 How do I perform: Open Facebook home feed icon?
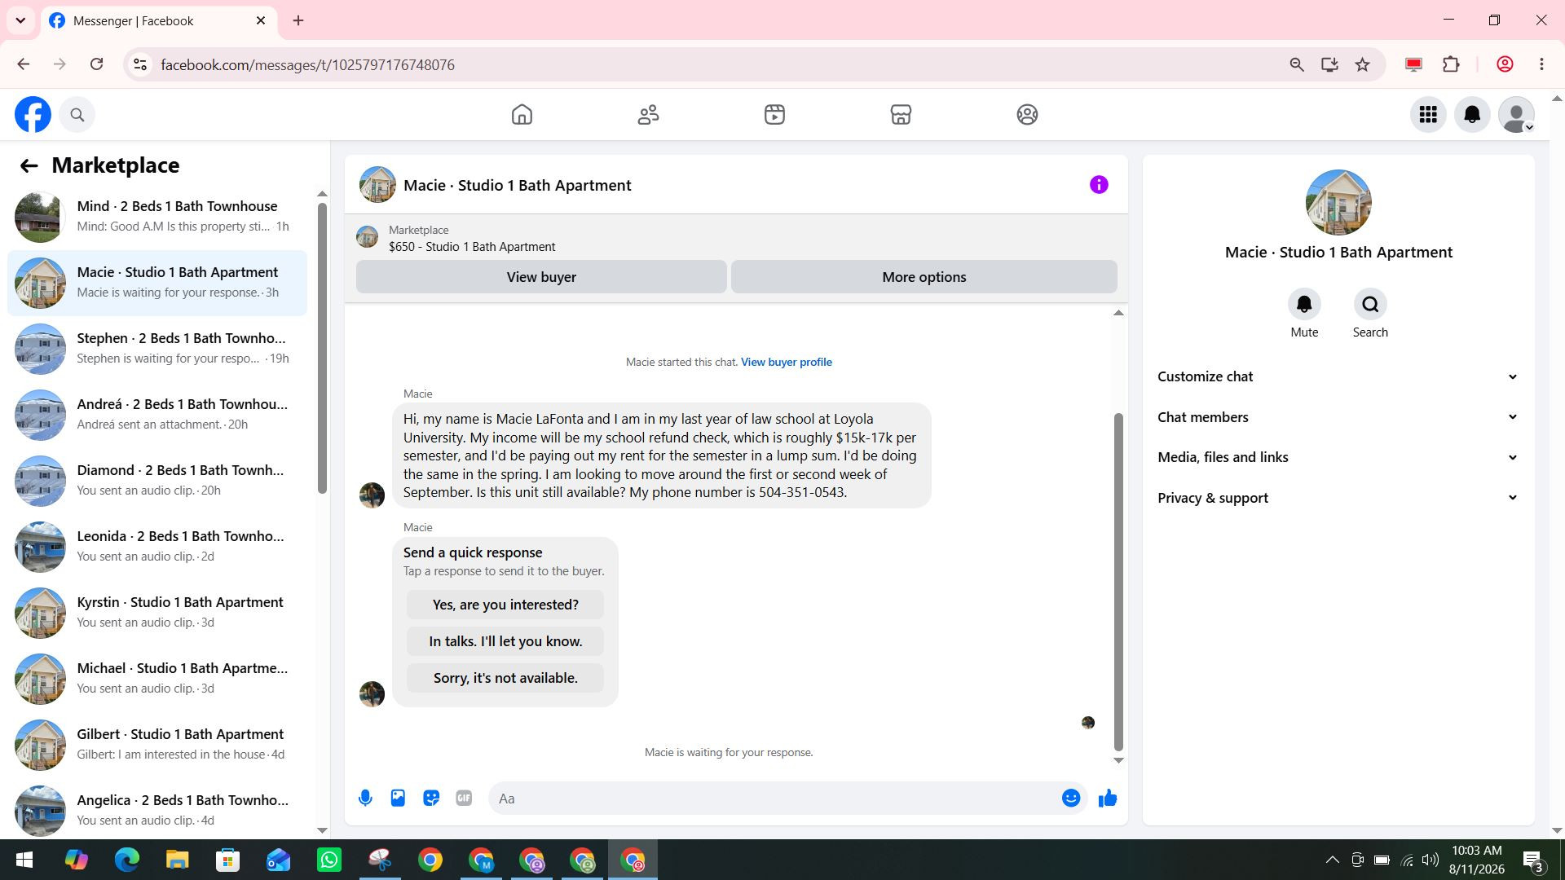click(x=522, y=115)
